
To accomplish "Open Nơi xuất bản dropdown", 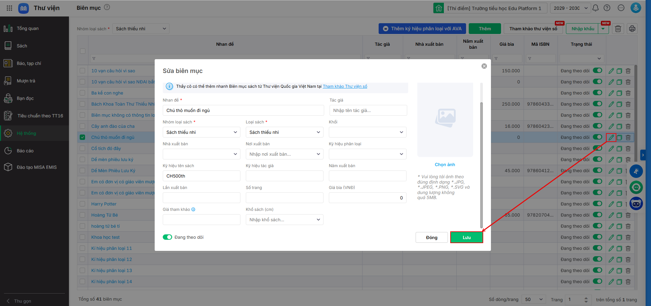I will (284, 154).
